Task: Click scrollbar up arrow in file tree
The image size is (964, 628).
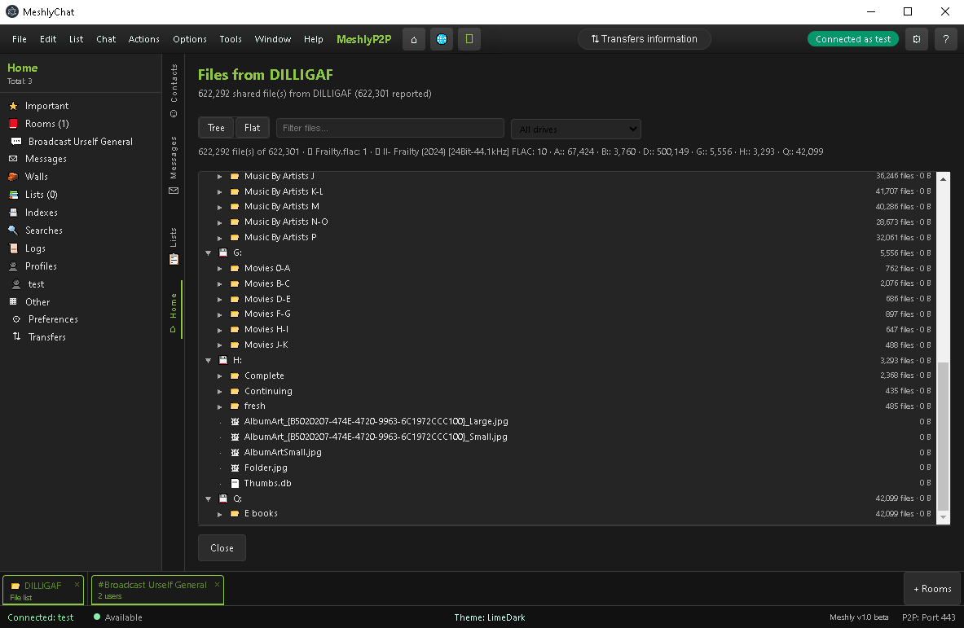Action: click(943, 179)
